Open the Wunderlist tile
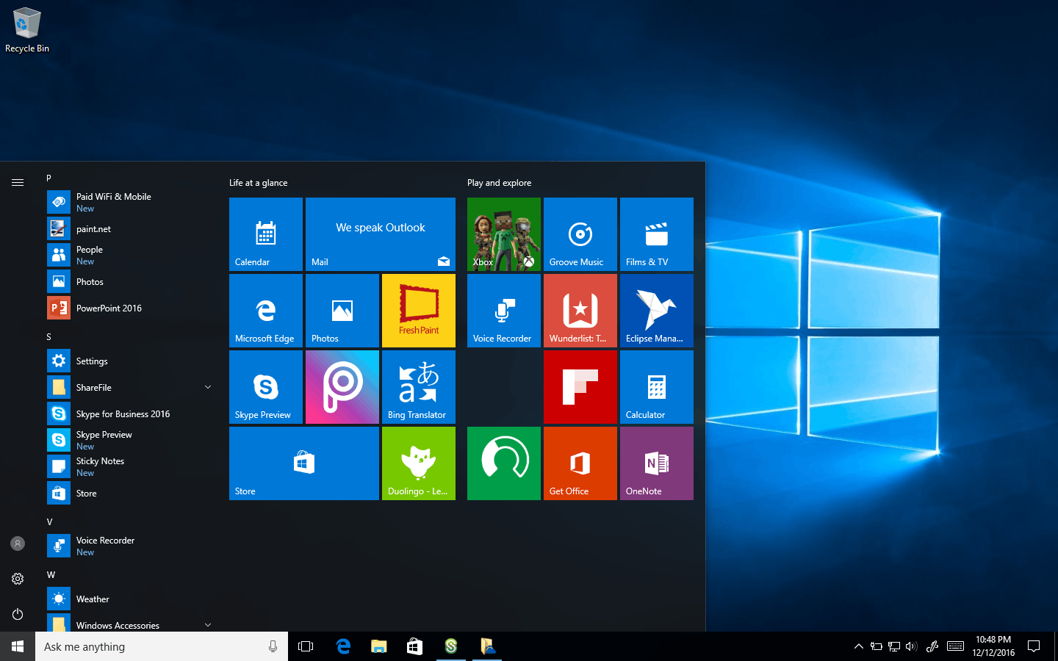The height and width of the screenshot is (661, 1058). click(580, 311)
